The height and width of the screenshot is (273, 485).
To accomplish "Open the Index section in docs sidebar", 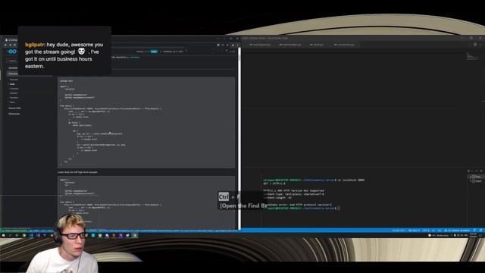I will point(12,84).
